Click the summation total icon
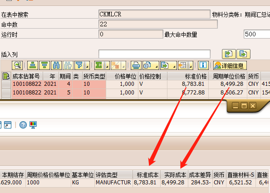Viewport: 270px width, 193px height. pyautogui.click(x=99, y=65)
